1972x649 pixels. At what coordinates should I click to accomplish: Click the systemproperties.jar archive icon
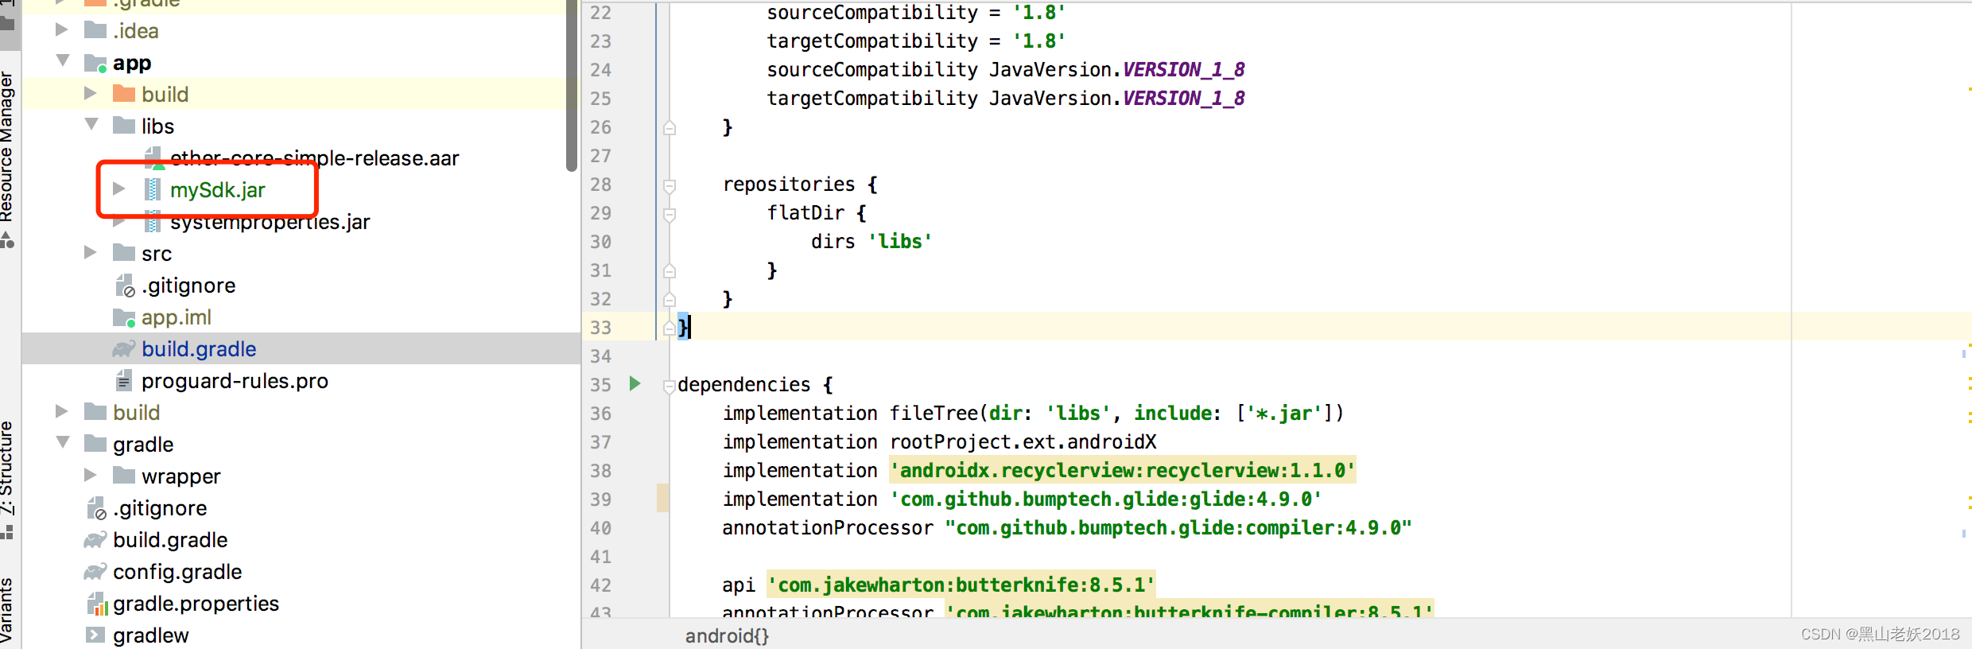pos(153,223)
